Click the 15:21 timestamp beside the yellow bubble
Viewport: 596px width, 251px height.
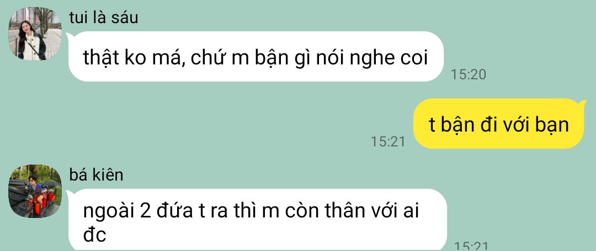[x=388, y=142]
